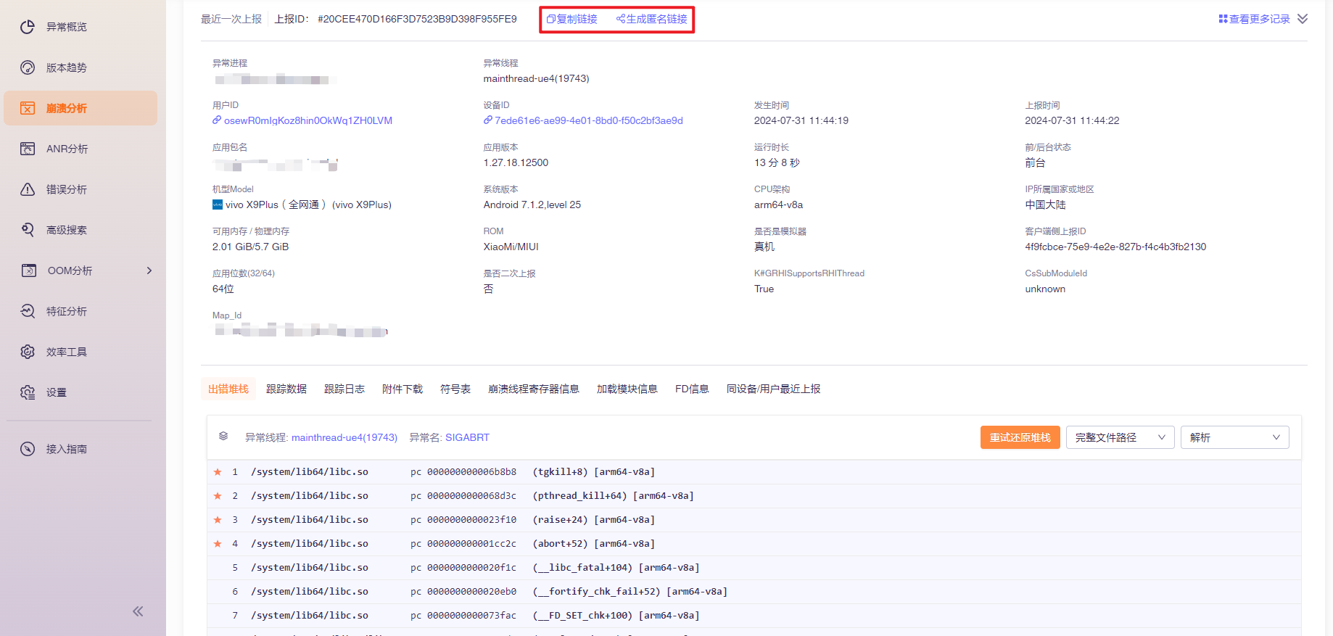Switch to the 加载模块信息 tab
Screen dimensions: 1333x636
tap(627, 389)
